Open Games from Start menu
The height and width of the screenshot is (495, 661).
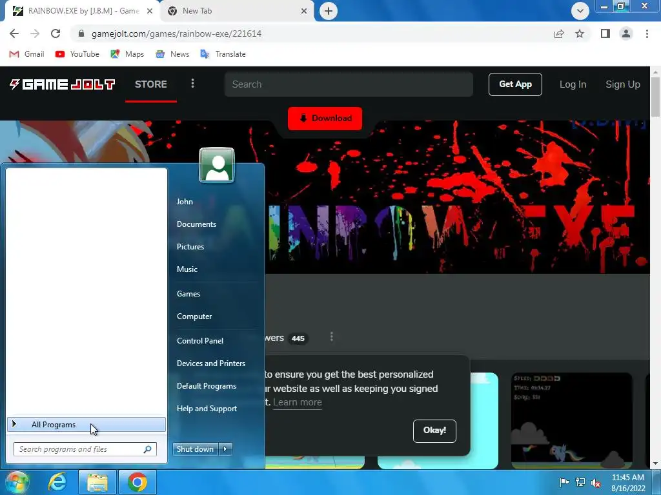(188, 294)
